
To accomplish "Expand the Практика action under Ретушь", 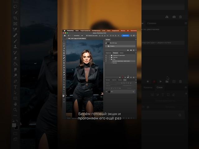I will [x=111, y=63].
